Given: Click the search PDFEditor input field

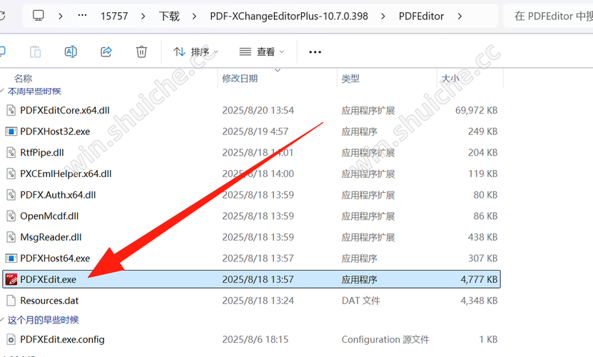Looking at the screenshot, I should [x=548, y=16].
